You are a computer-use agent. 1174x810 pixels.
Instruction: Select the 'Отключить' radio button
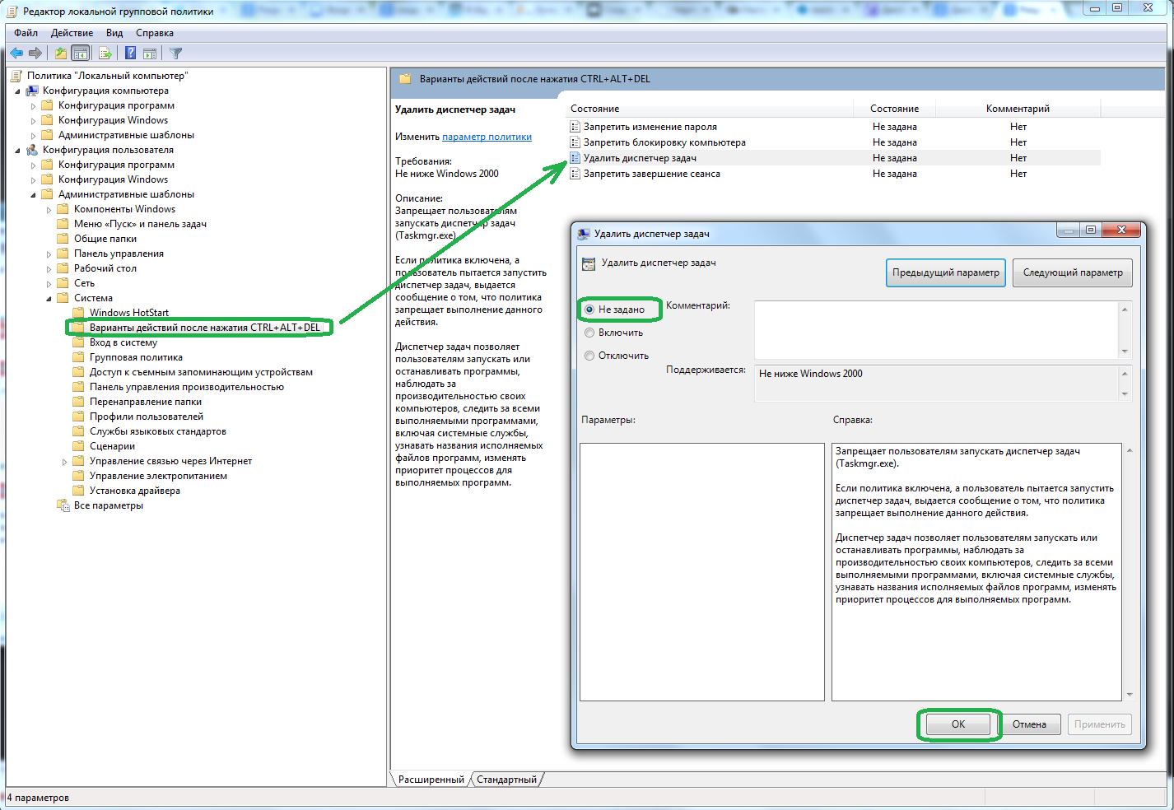coord(589,356)
